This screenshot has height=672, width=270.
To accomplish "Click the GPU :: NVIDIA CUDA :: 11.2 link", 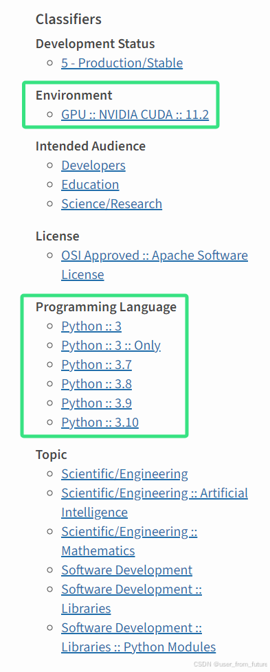I will tap(135, 115).
